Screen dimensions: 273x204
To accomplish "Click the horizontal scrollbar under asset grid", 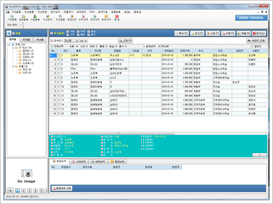I will click(x=113, y=133).
